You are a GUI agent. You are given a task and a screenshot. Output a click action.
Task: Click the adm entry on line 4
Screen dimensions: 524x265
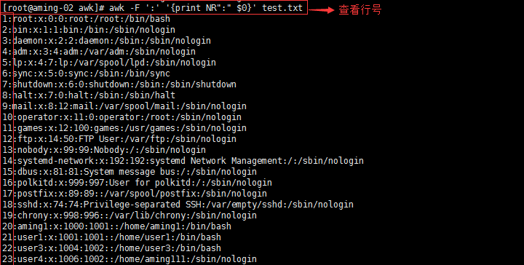coord(99,52)
